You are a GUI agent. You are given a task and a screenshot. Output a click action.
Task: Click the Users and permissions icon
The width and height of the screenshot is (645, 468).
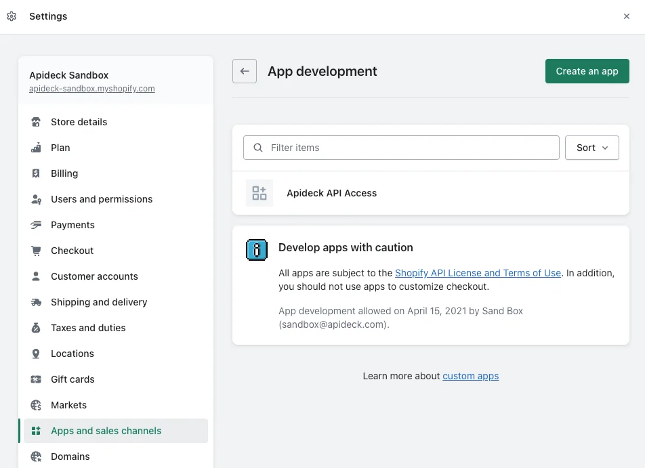[36, 199]
